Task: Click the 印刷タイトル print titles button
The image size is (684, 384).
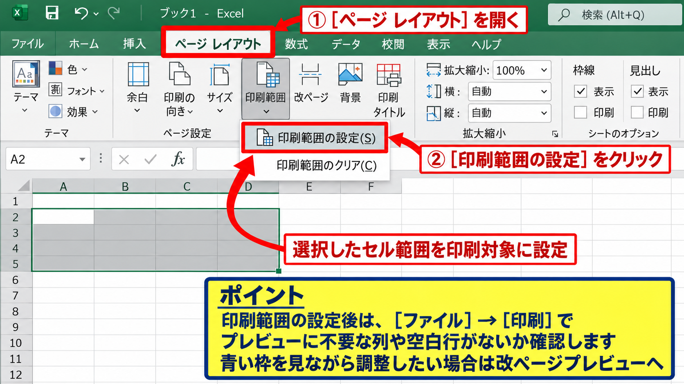Action: coord(389,90)
